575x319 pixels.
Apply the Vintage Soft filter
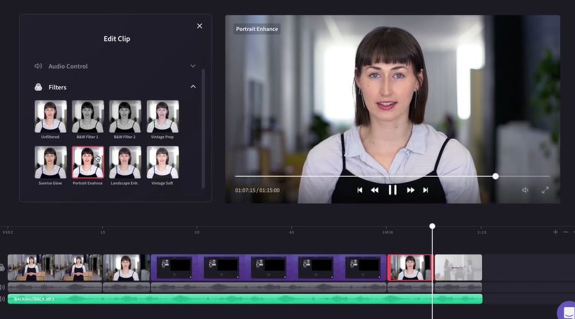[x=163, y=162]
